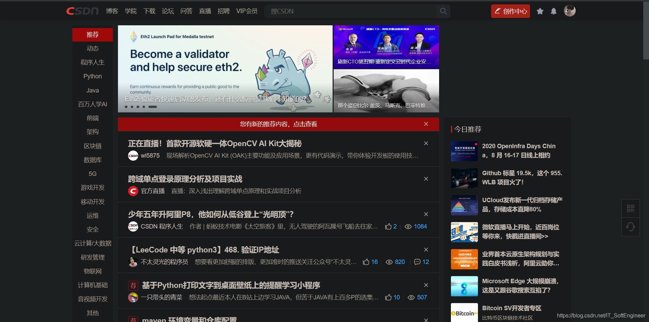Open article 正在直播 OpenCV AI Kit大揭秘

(x=215, y=143)
